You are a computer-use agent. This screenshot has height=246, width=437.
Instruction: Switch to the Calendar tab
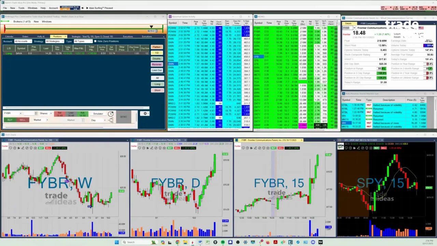pos(9,36)
